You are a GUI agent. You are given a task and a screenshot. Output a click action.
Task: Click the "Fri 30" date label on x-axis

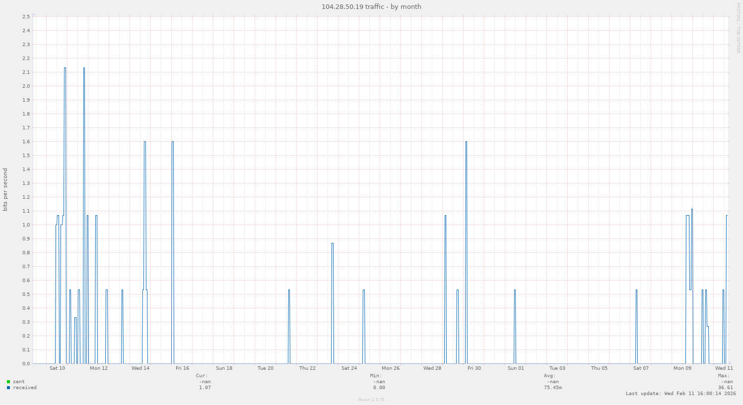[x=474, y=368]
